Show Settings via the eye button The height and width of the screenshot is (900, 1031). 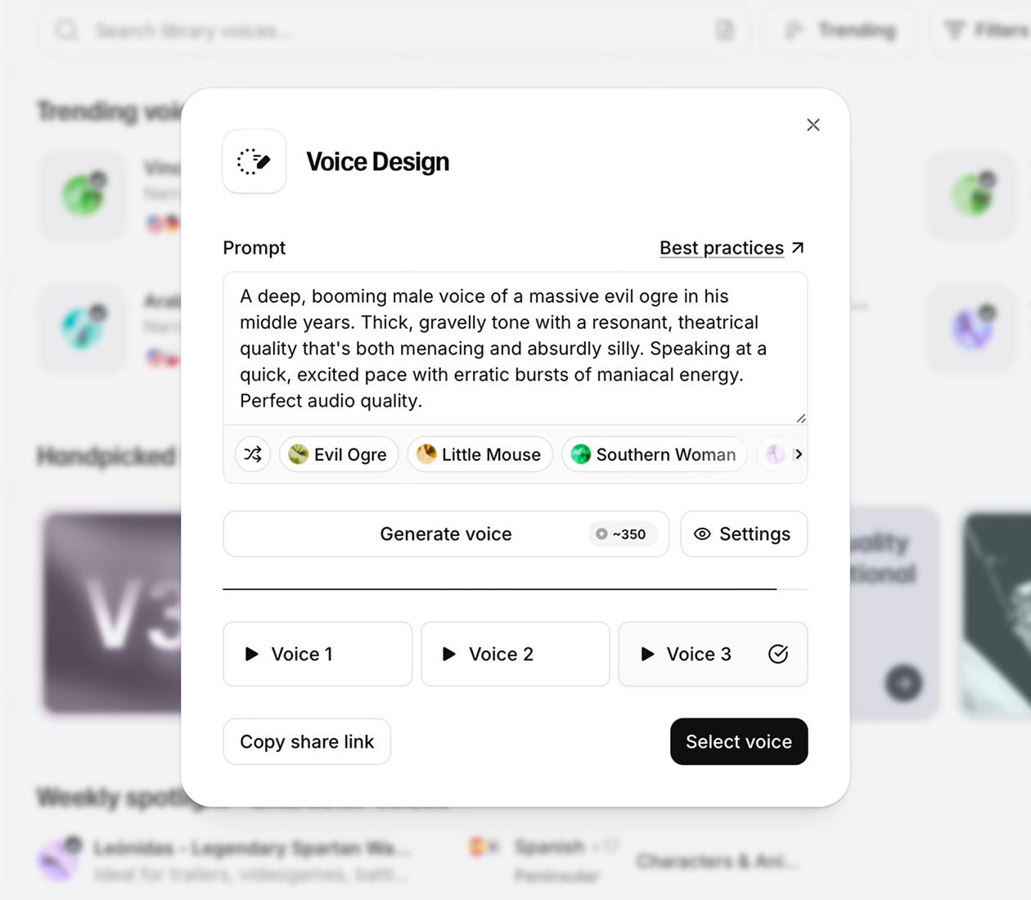[x=744, y=534]
